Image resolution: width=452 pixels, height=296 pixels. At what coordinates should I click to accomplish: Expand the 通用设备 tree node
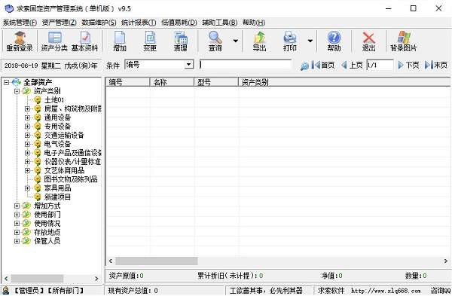[x=27, y=117]
